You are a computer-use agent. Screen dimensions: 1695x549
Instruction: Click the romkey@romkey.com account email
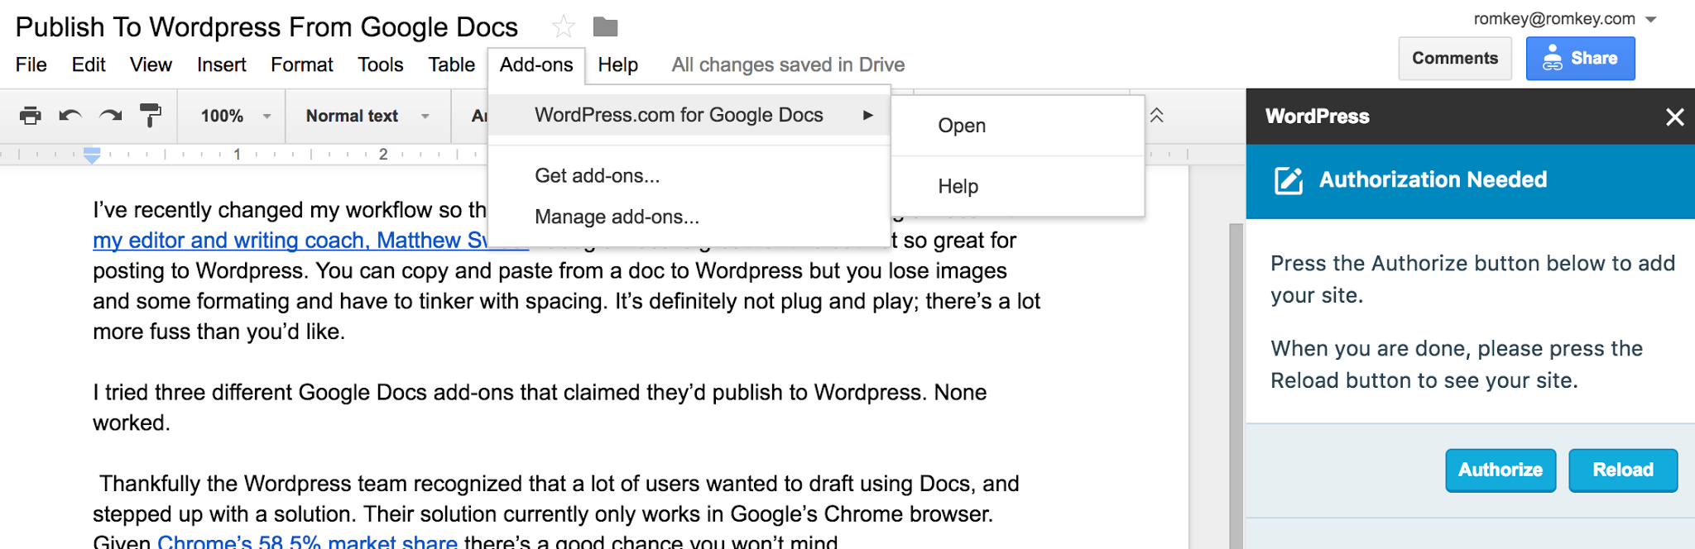pyautogui.click(x=1554, y=19)
